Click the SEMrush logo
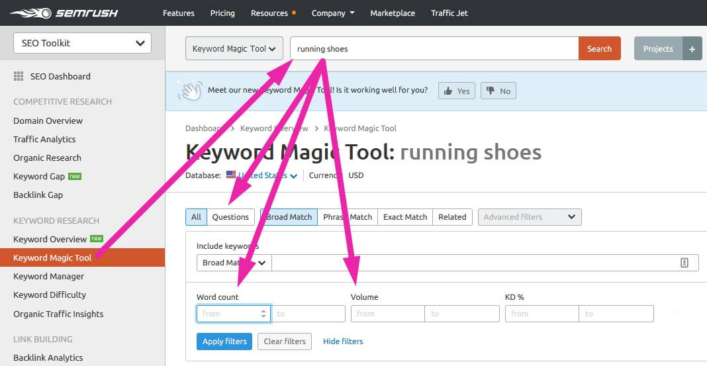This screenshot has width=707, height=366. coord(64,13)
